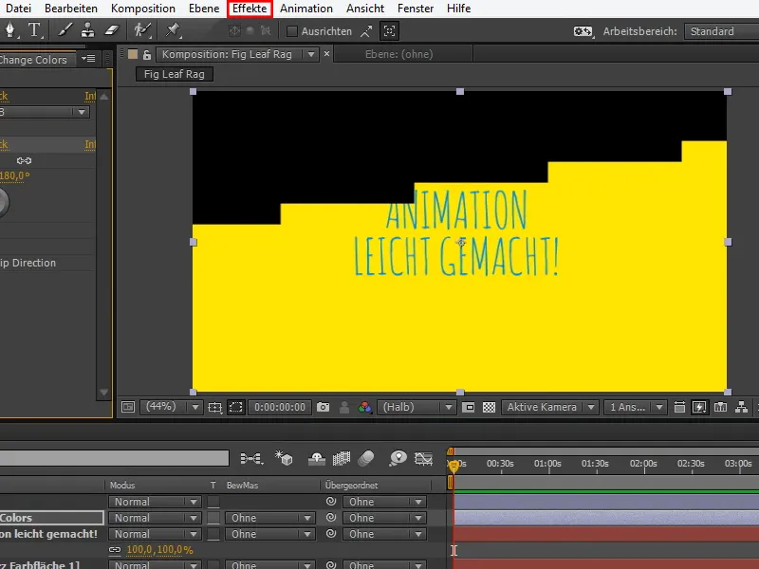Viewport: 759px width, 569px height.
Task: Click the camera snapshot icon
Action: tap(323, 408)
